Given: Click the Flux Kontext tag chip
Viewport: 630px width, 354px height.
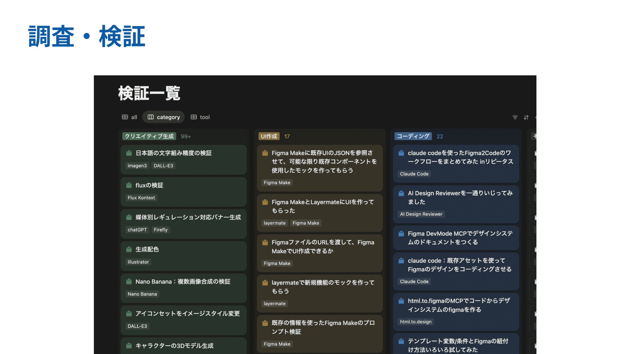Looking at the screenshot, I should [141, 198].
